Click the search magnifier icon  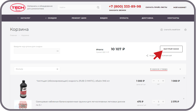pos(98,7)
